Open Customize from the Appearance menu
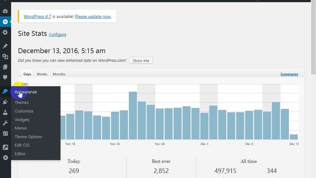Image resolution: width=316 pixels, height=178 pixels. [24, 111]
